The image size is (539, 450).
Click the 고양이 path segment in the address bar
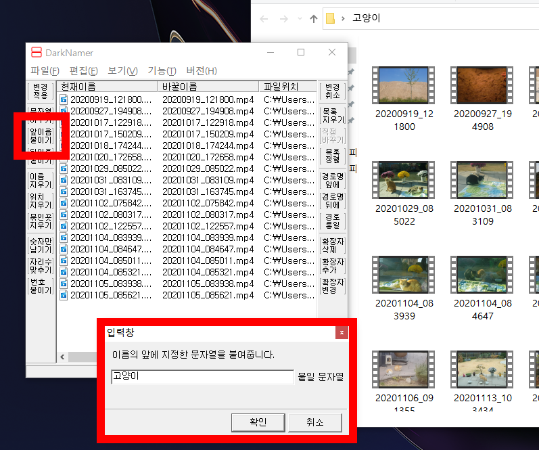(367, 18)
